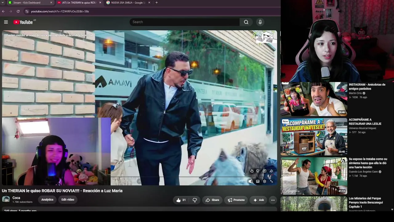This screenshot has width=394, height=222.
Task: Reload the YouTube page
Action: 18,11
